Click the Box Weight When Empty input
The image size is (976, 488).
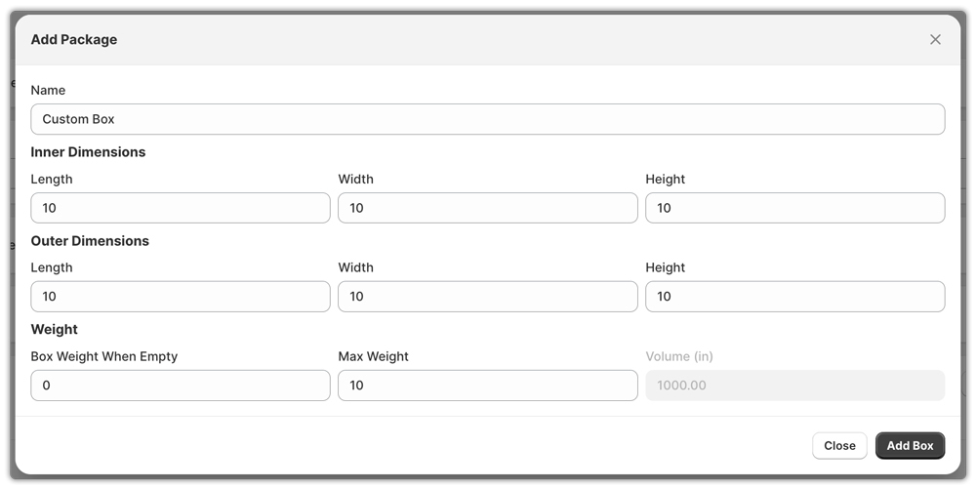click(181, 386)
